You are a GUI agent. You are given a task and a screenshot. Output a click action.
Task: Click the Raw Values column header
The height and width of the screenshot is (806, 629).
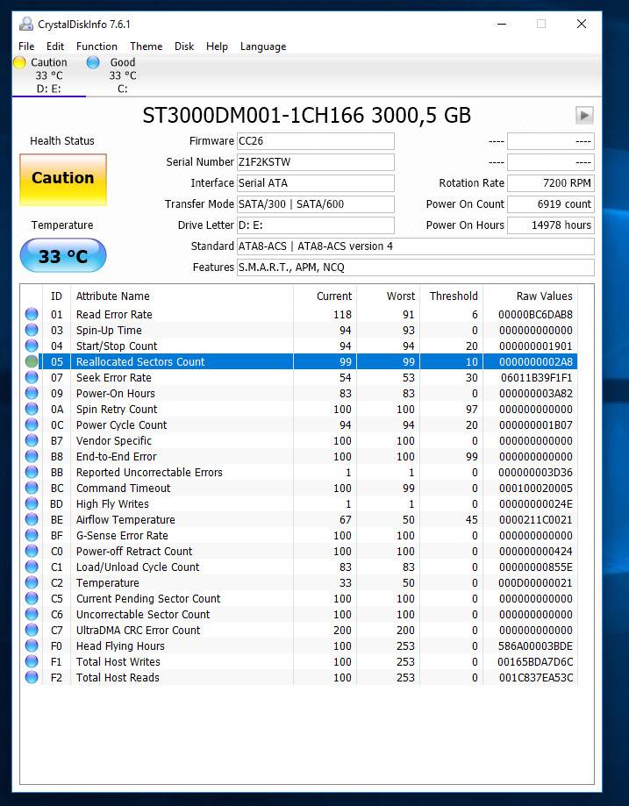pos(544,296)
